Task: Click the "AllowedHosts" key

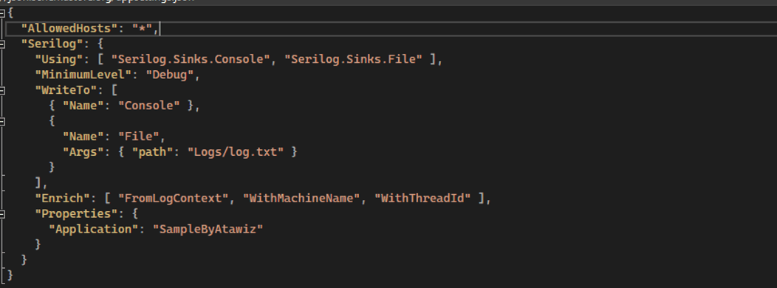Action: coord(69,29)
